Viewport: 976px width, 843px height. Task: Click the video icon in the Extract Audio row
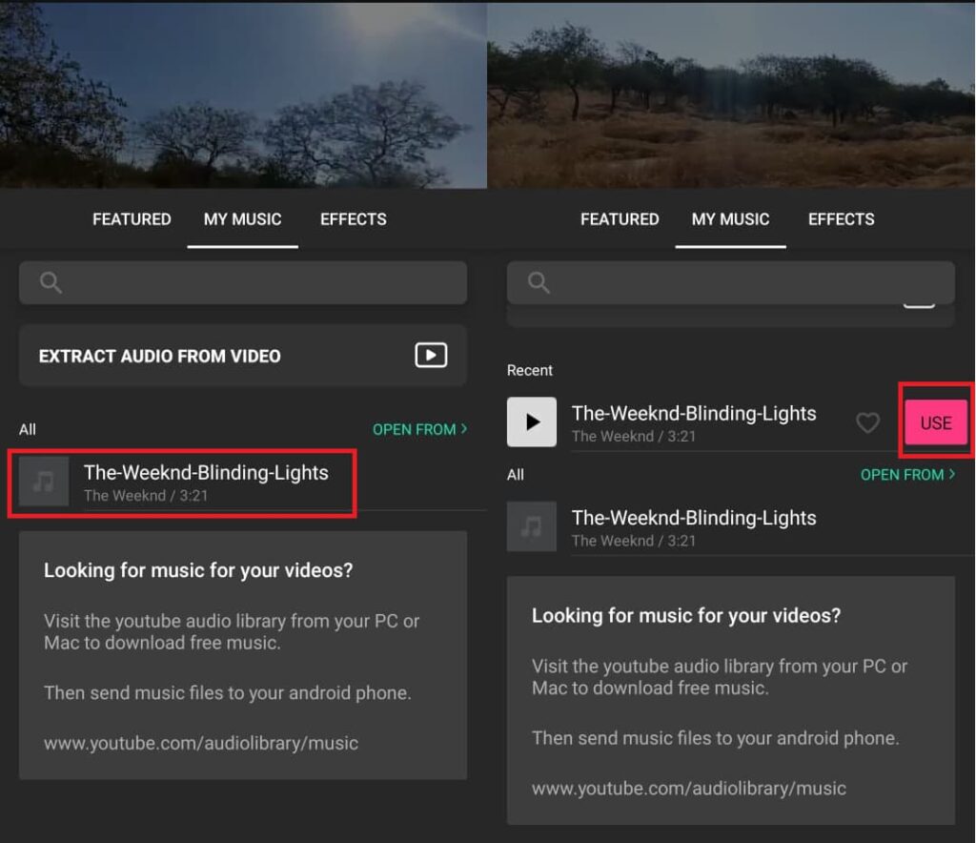(x=431, y=356)
